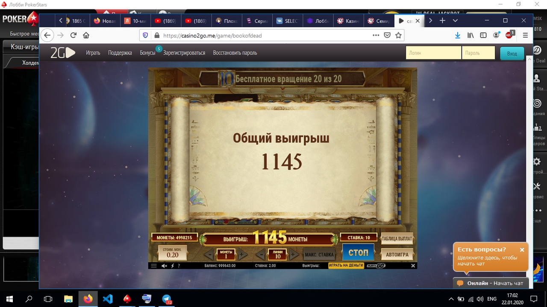The image size is (547, 307).
Task: Open Windows Start menu
Action: coord(9,298)
